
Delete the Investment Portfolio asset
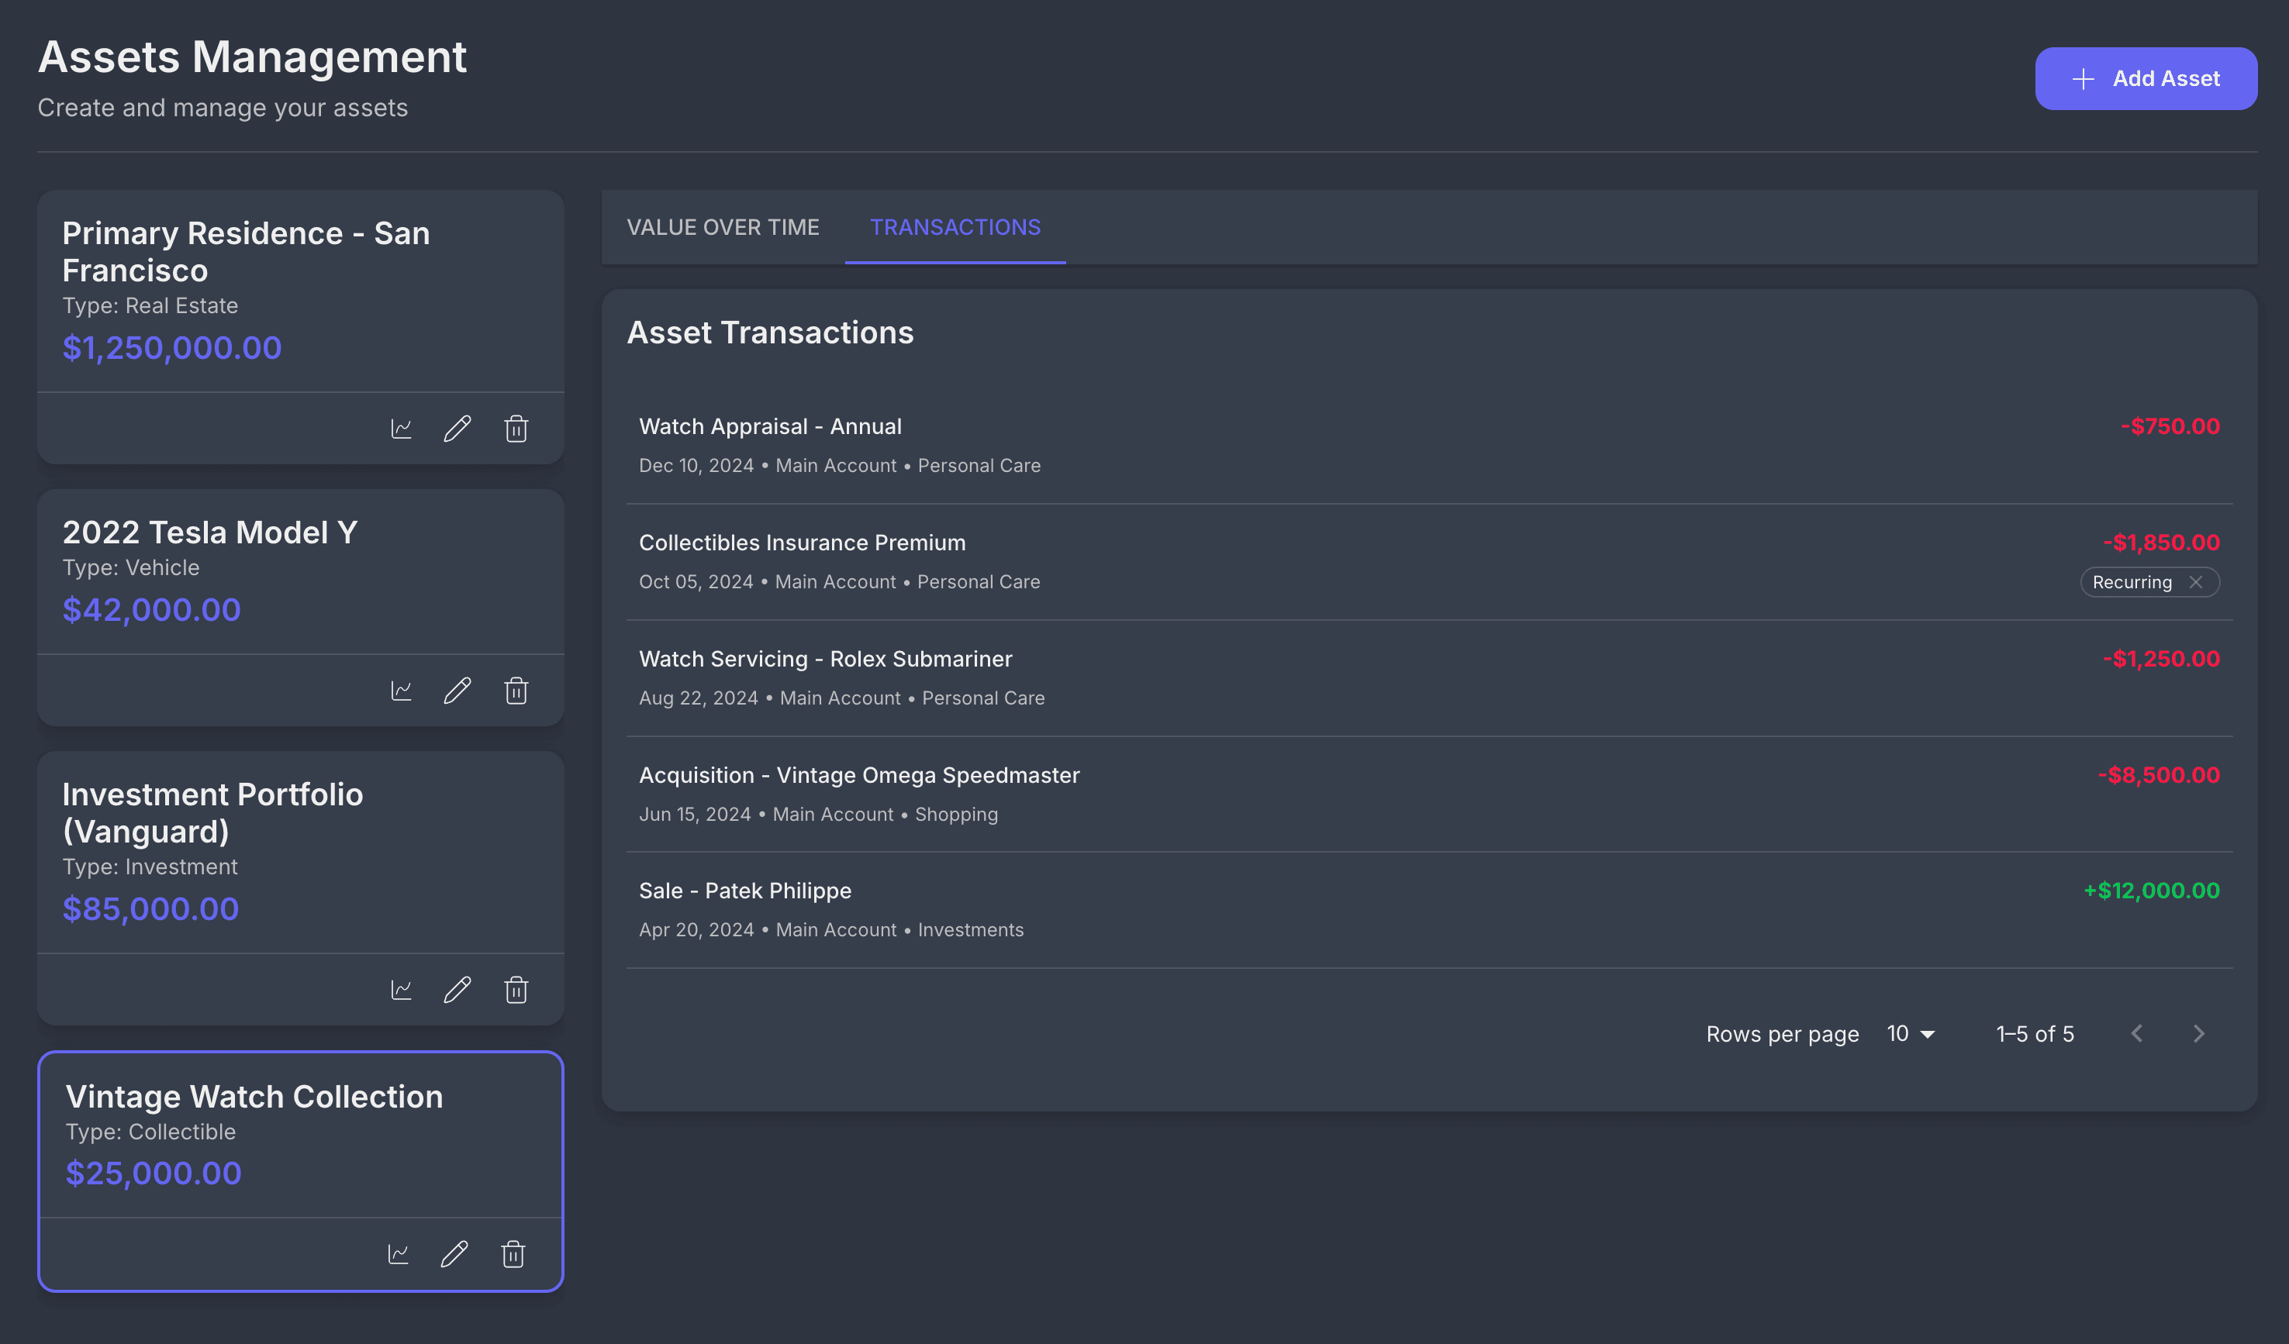(x=516, y=990)
